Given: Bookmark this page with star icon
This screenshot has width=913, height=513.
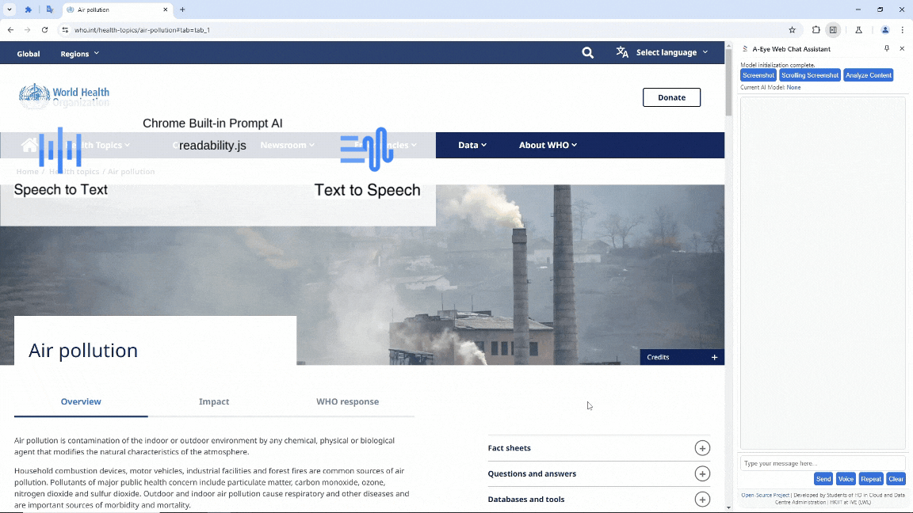Looking at the screenshot, I should click(x=792, y=29).
